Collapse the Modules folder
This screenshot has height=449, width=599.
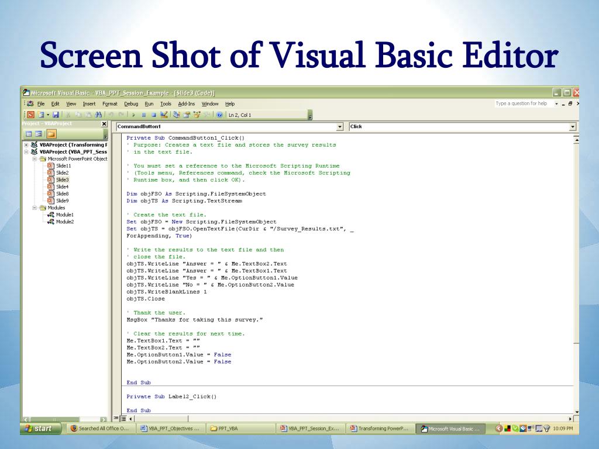(x=35, y=208)
